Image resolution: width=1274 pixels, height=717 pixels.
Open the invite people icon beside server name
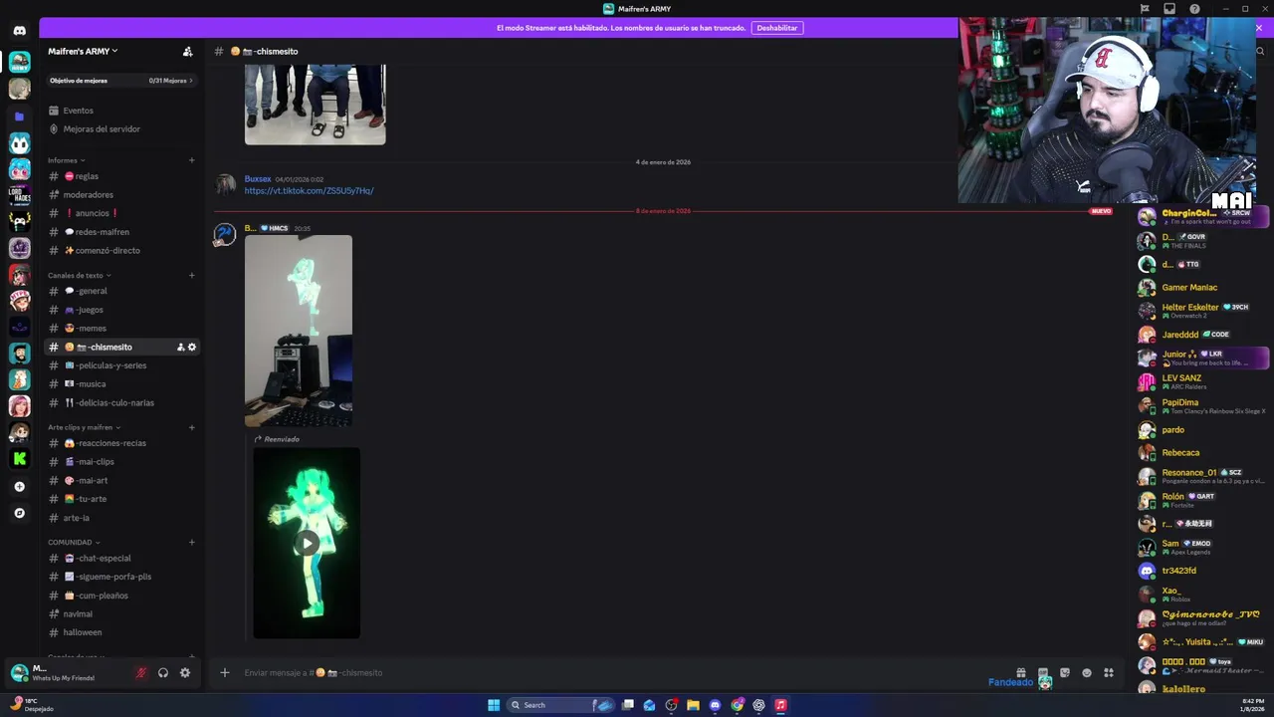(187, 51)
